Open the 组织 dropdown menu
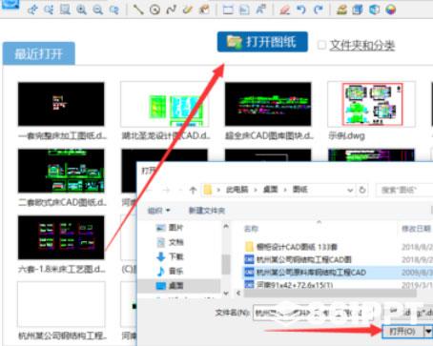This screenshot has height=346, width=433. (x=158, y=211)
